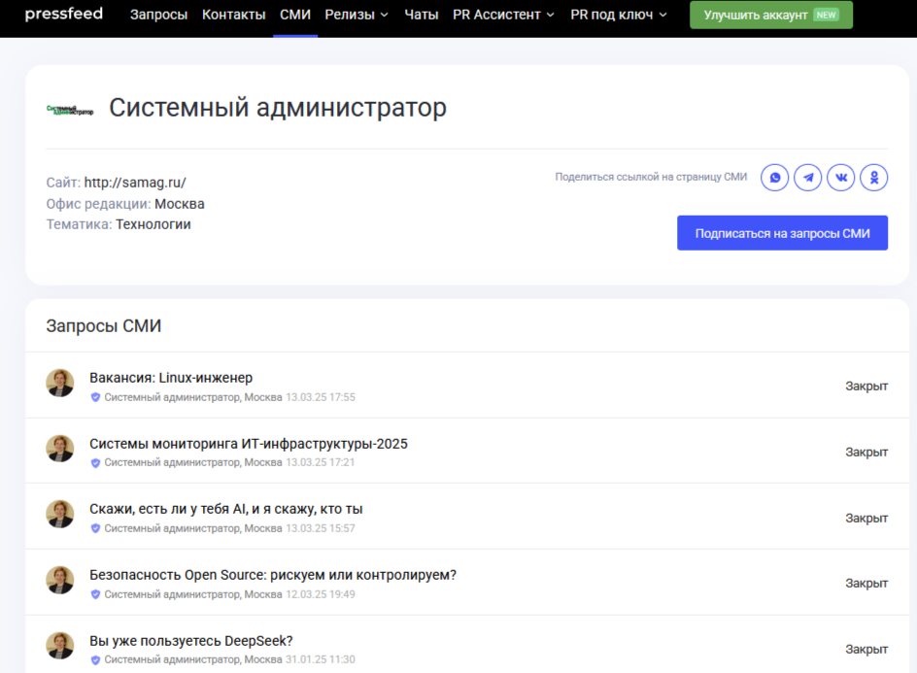Click the Системный администратор magazine logo

70,110
